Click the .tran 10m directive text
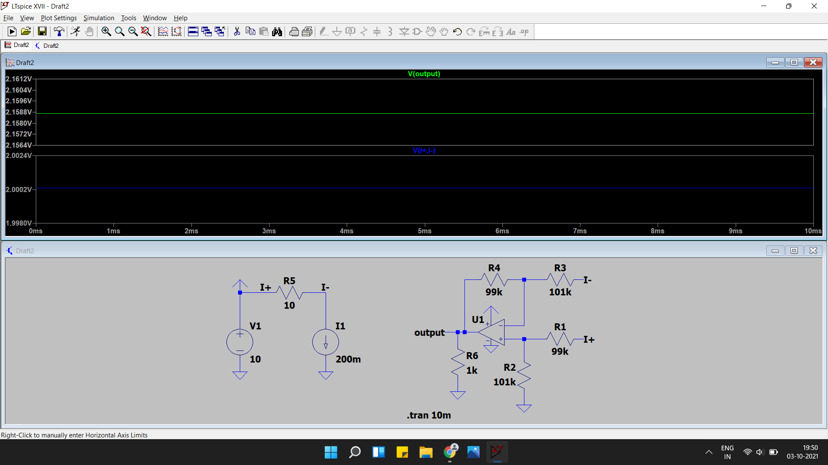The width and height of the screenshot is (828, 465). (429, 415)
